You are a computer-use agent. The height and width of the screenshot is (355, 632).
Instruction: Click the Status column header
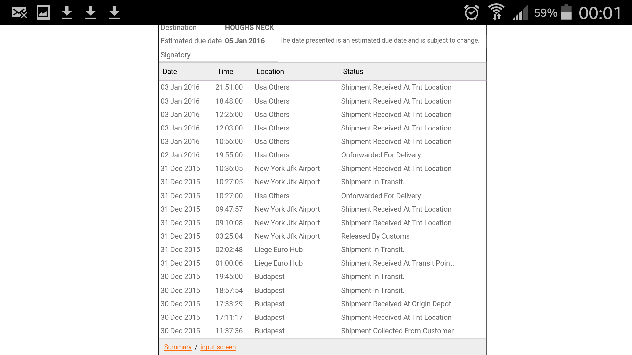point(353,72)
